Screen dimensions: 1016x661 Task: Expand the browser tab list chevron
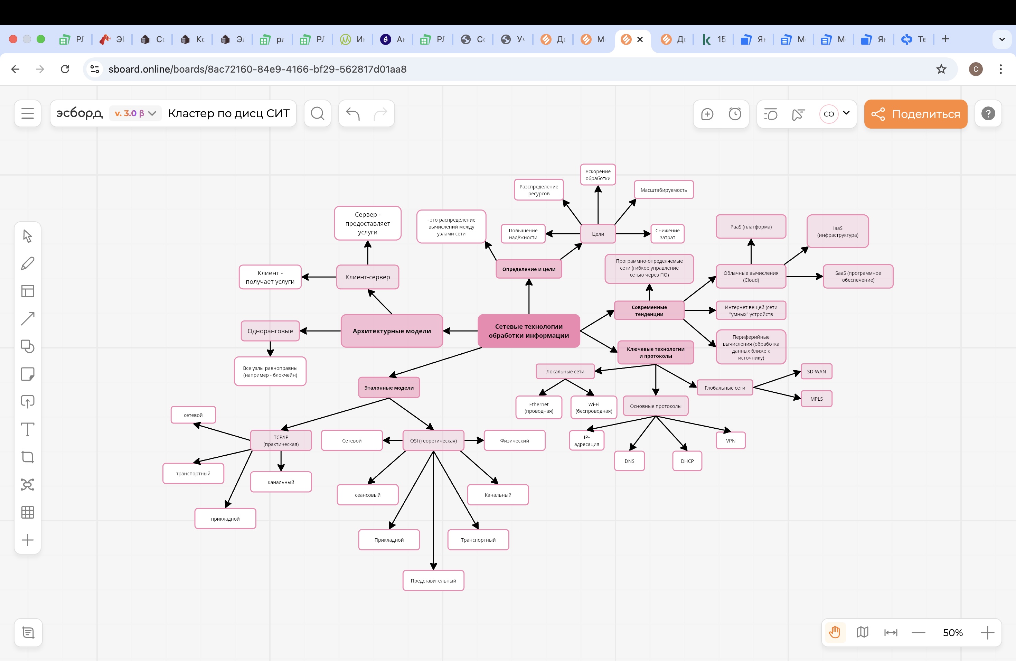tap(1001, 39)
